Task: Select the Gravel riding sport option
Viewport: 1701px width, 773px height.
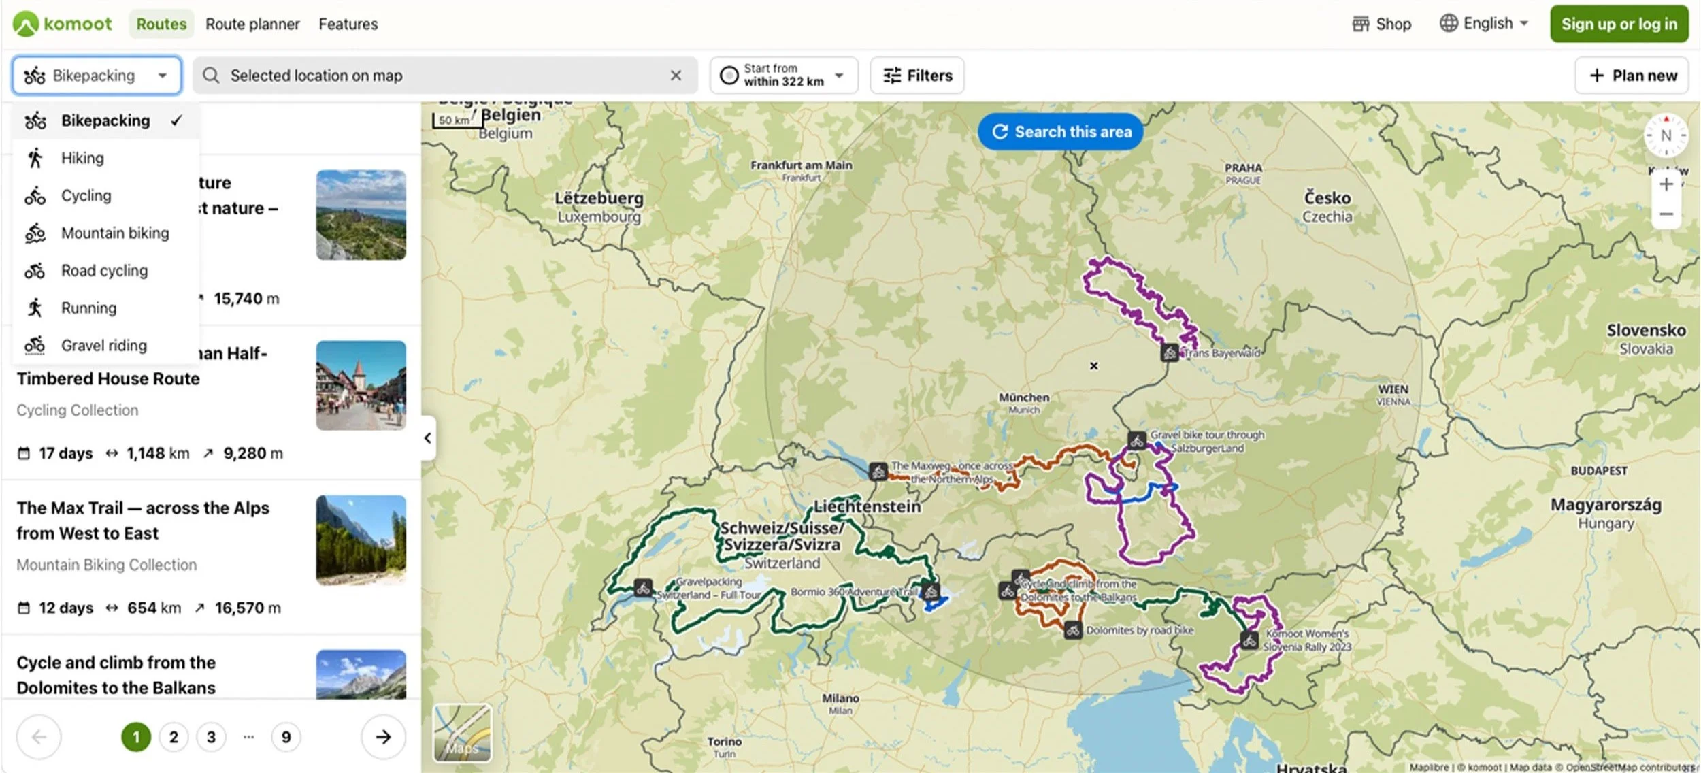Action: pyautogui.click(x=103, y=346)
